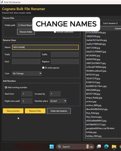Select file fe4196bf4f231213.jpg
The image size is (121, 151).
click(x=96, y=125)
